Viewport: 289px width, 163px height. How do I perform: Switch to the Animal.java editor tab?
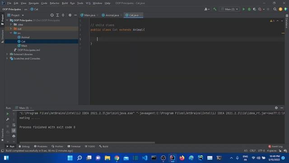coord(112,15)
